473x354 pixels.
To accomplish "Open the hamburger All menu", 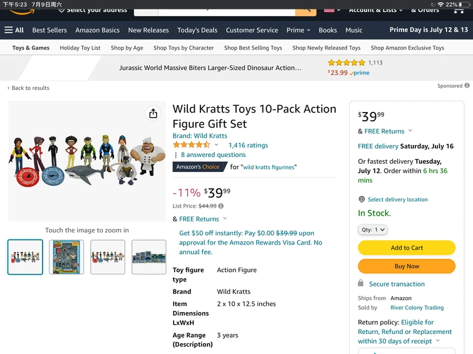I will [14, 30].
